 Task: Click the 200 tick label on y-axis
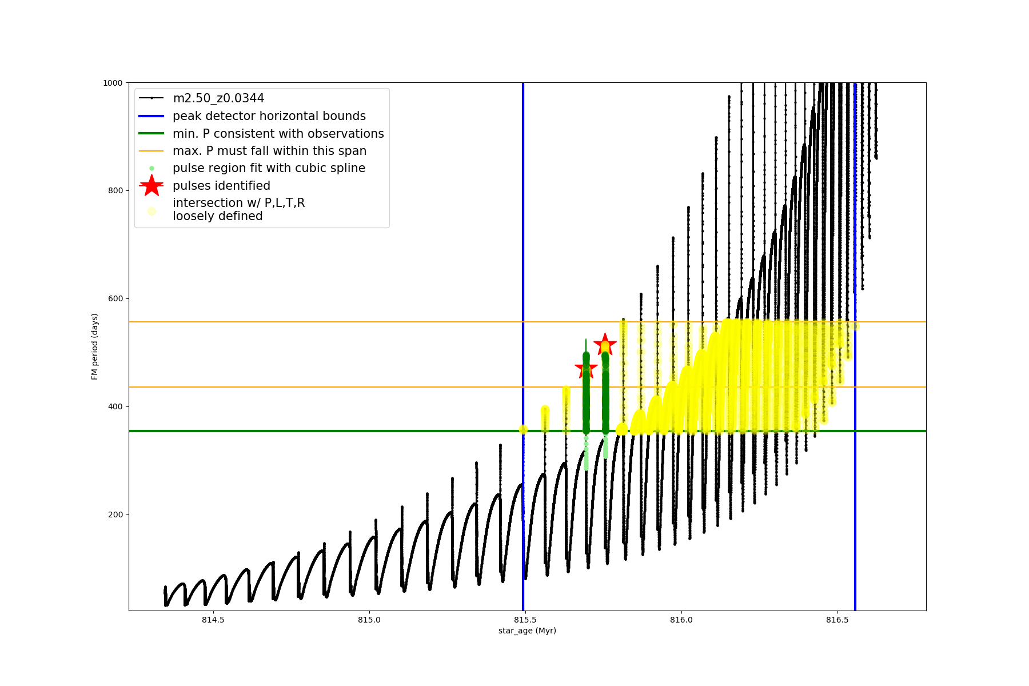pos(115,514)
